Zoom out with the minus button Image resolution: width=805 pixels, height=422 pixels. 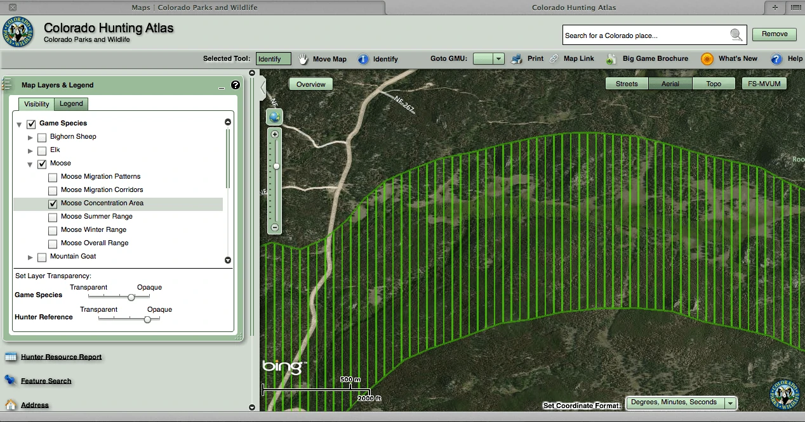click(x=275, y=227)
